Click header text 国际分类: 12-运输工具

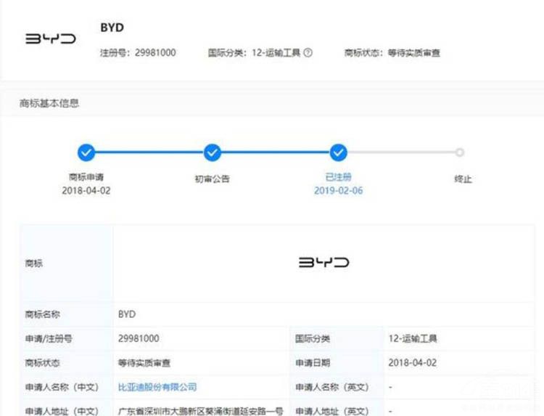pyautogui.click(x=255, y=53)
